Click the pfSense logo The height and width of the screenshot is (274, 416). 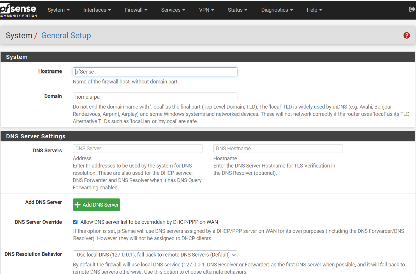click(x=18, y=10)
